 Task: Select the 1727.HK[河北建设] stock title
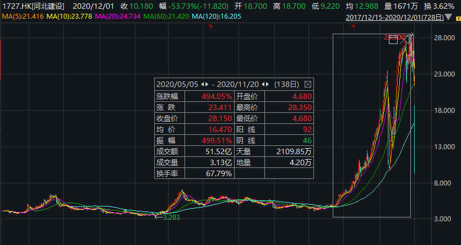click(33, 6)
